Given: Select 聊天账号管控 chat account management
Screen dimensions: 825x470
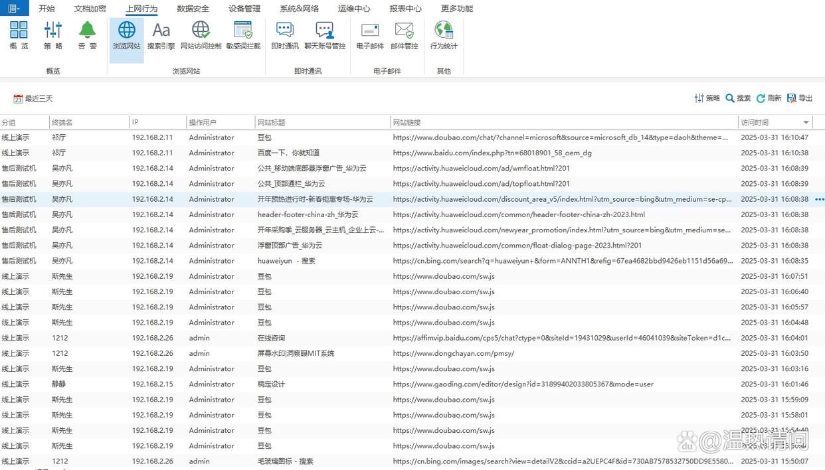Looking at the screenshot, I should 325,37.
